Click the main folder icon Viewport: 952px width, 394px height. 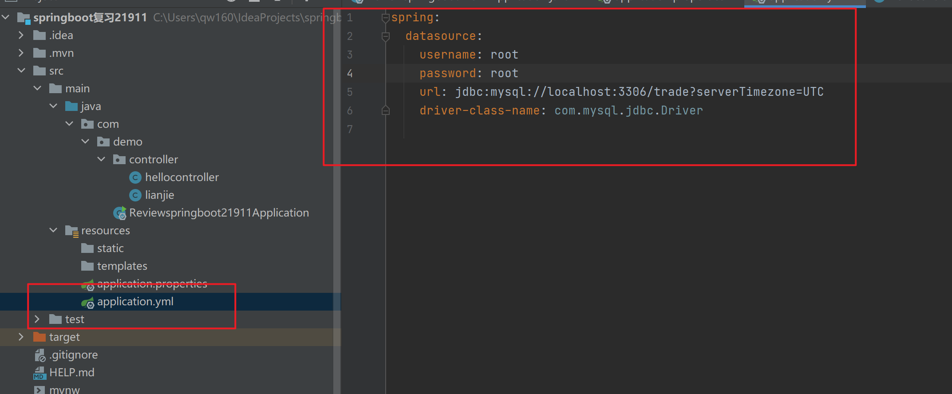click(x=55, y=88)
